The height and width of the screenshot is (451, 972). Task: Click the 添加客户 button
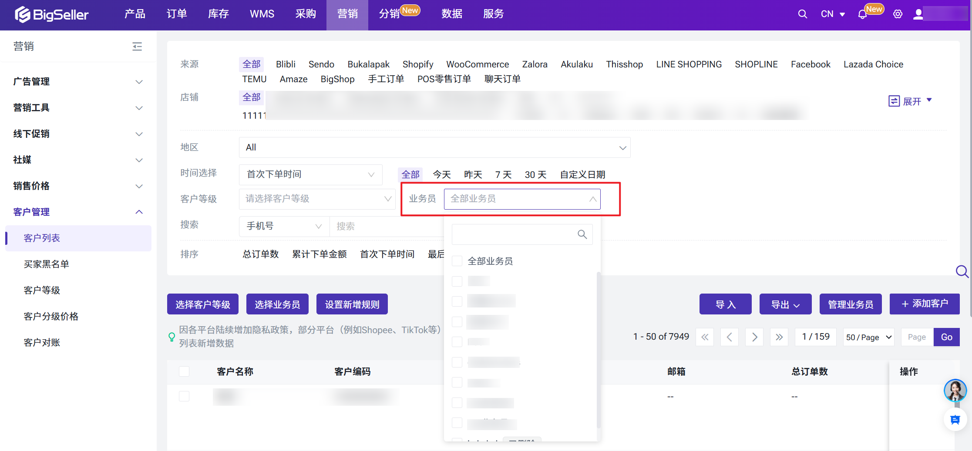coord(924,304)
